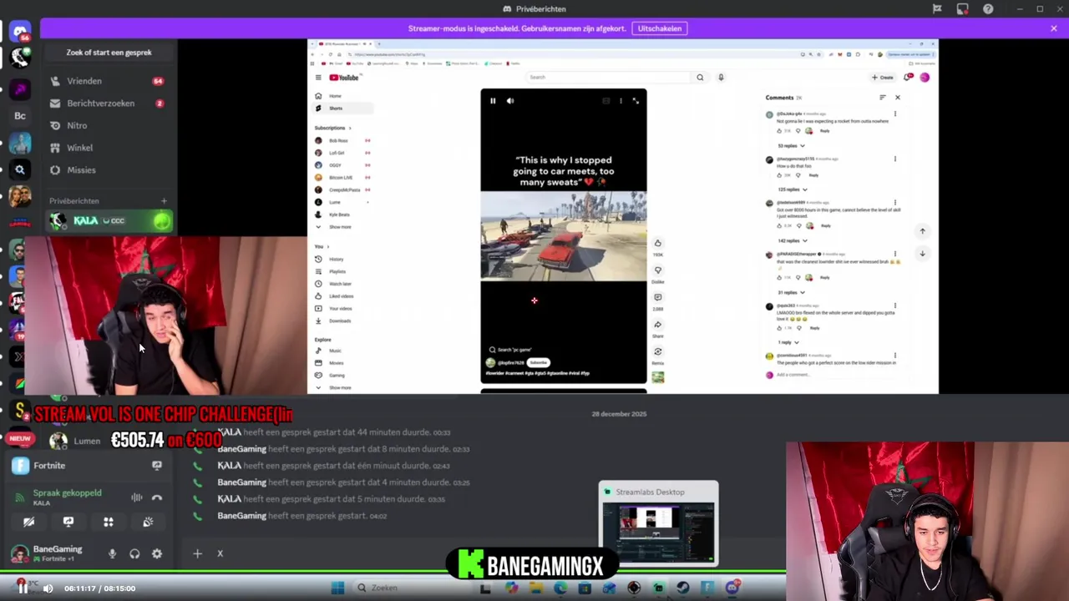1069x601 pixels.
Task: Open Discord soundboard icon
Action: tap(148, 523)
